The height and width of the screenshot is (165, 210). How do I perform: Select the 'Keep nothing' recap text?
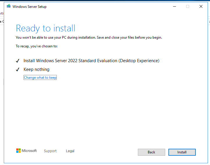[x=36, y=69]
